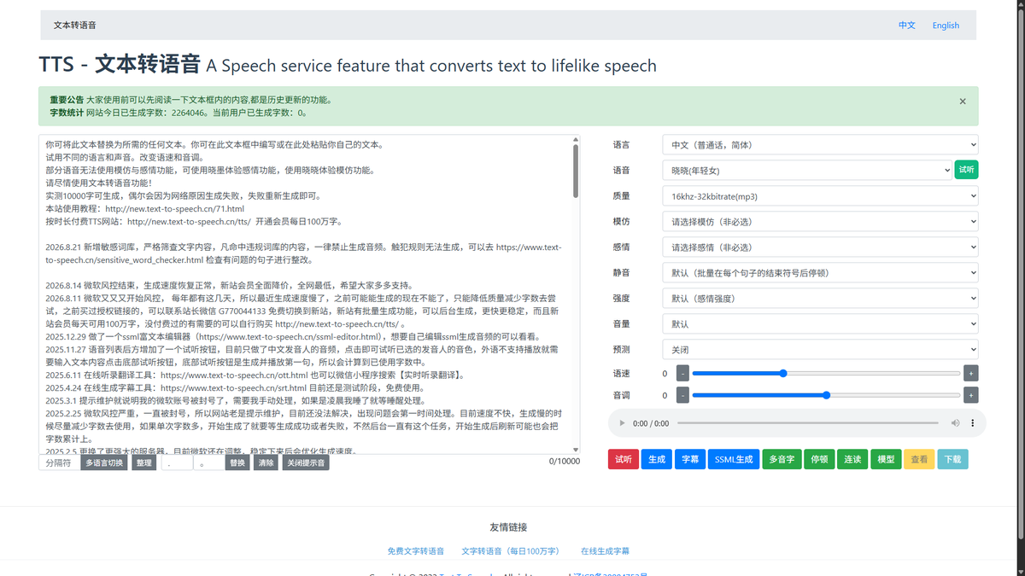The image size is (1025, 576).
Task: Open the 模仿 style dropdown
Action: (820, 222)
